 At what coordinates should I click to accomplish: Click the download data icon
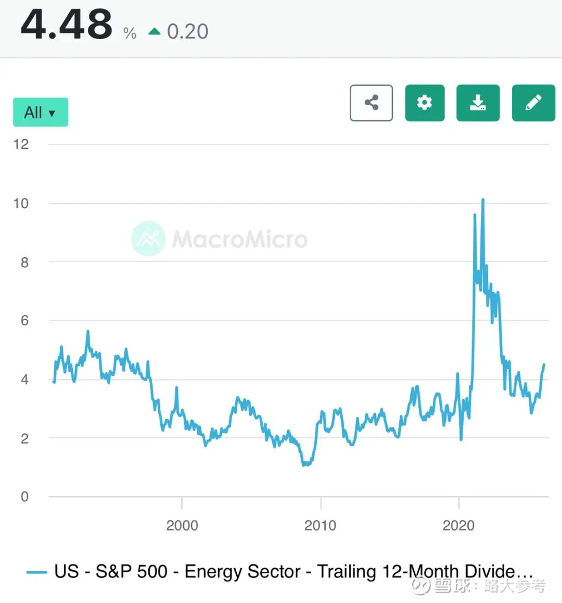pyautogui.click(x=478, y=103)
